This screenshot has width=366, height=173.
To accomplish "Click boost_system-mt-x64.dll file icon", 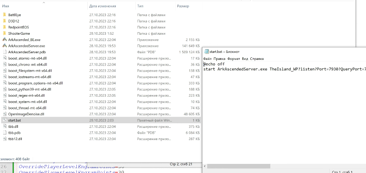I will [x=4, y=102].
